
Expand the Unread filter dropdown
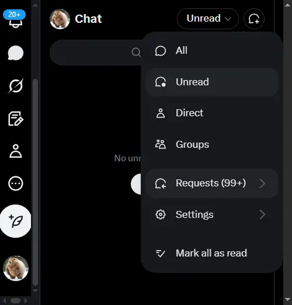pyautogui.click(x=208, y=19)
